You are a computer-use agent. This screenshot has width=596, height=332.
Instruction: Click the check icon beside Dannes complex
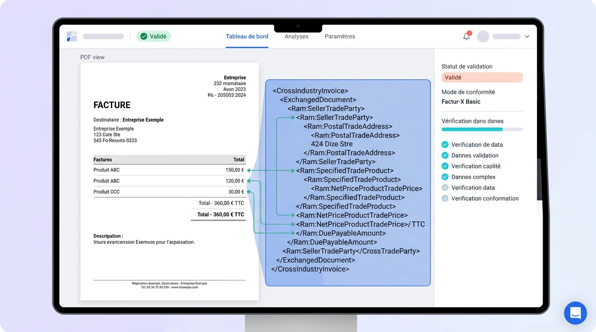445,177
